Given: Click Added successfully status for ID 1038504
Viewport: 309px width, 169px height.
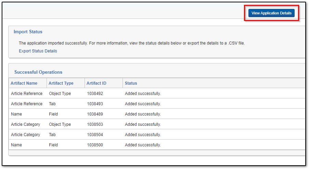Looking at the screenshot, I should point(143,134).
